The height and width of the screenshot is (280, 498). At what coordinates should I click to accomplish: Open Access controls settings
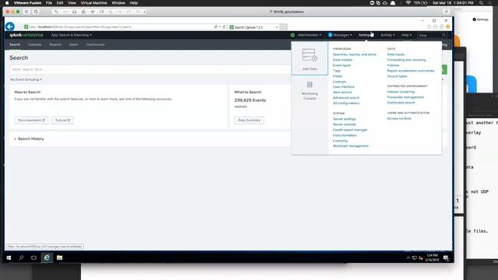point(399,118)
